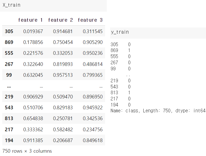Click y_train output line for index 543
This screenshot has width=206, height=156.
point(121,87)
